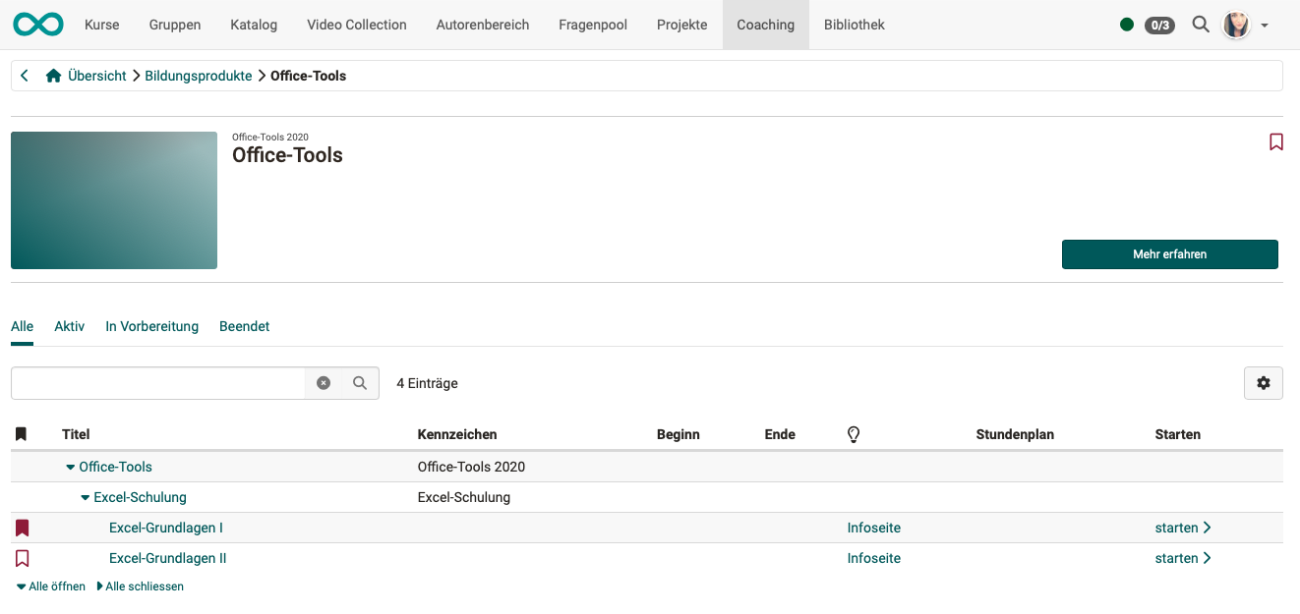
Task: Collapse the Office-Tools tree row
Action: pos(71,468)
